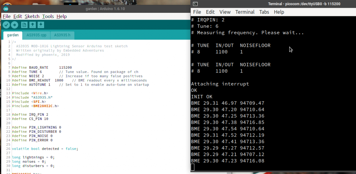Click the '#include <BME280I2C.h>' line
The image size is (356, 174).
pos(35,106)
